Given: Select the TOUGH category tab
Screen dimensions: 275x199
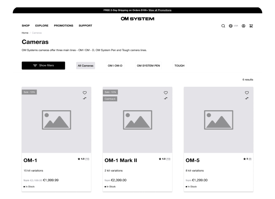Looking at the screenshot, I should click(179, 66).
